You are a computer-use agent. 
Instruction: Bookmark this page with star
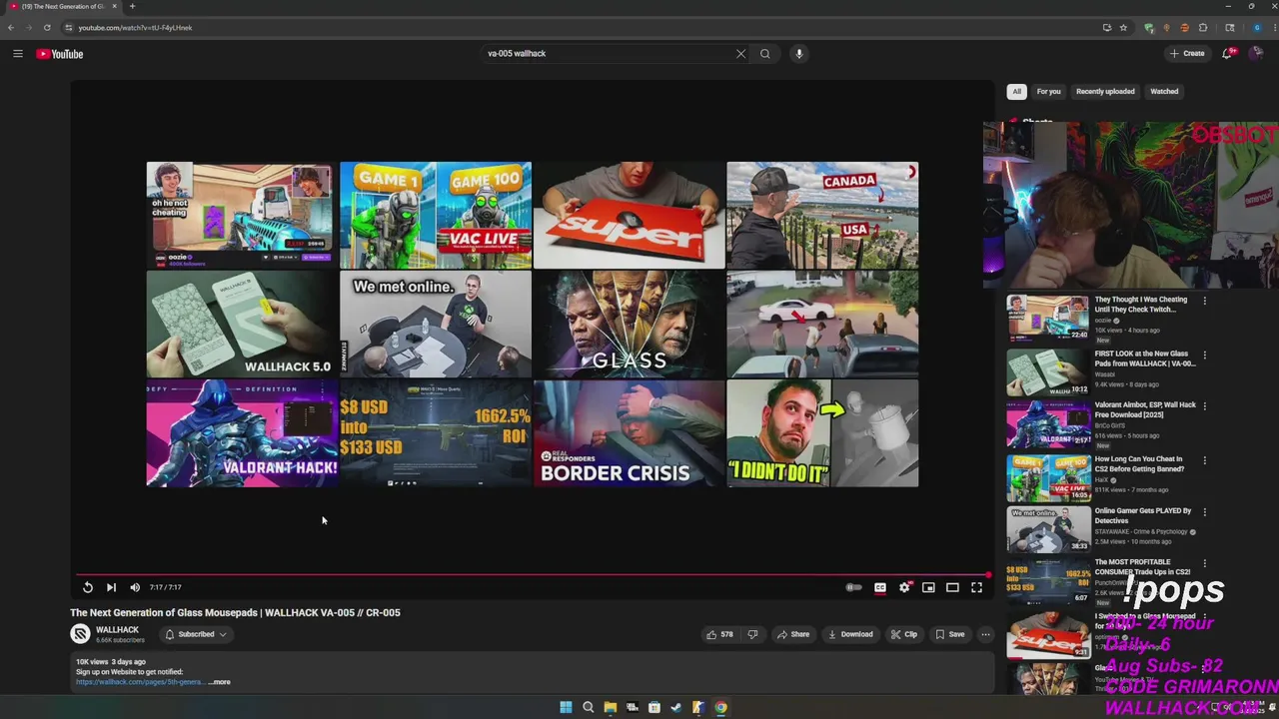(1123, 28)
